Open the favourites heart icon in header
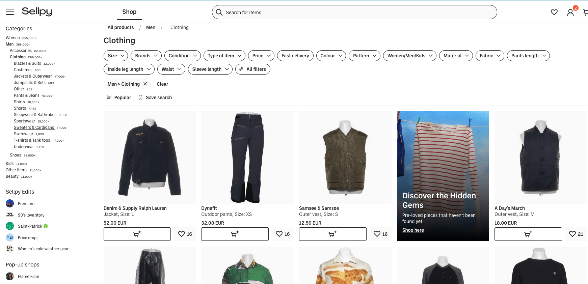Viewport: 588px width, 284px height. (x=554, y=12)
